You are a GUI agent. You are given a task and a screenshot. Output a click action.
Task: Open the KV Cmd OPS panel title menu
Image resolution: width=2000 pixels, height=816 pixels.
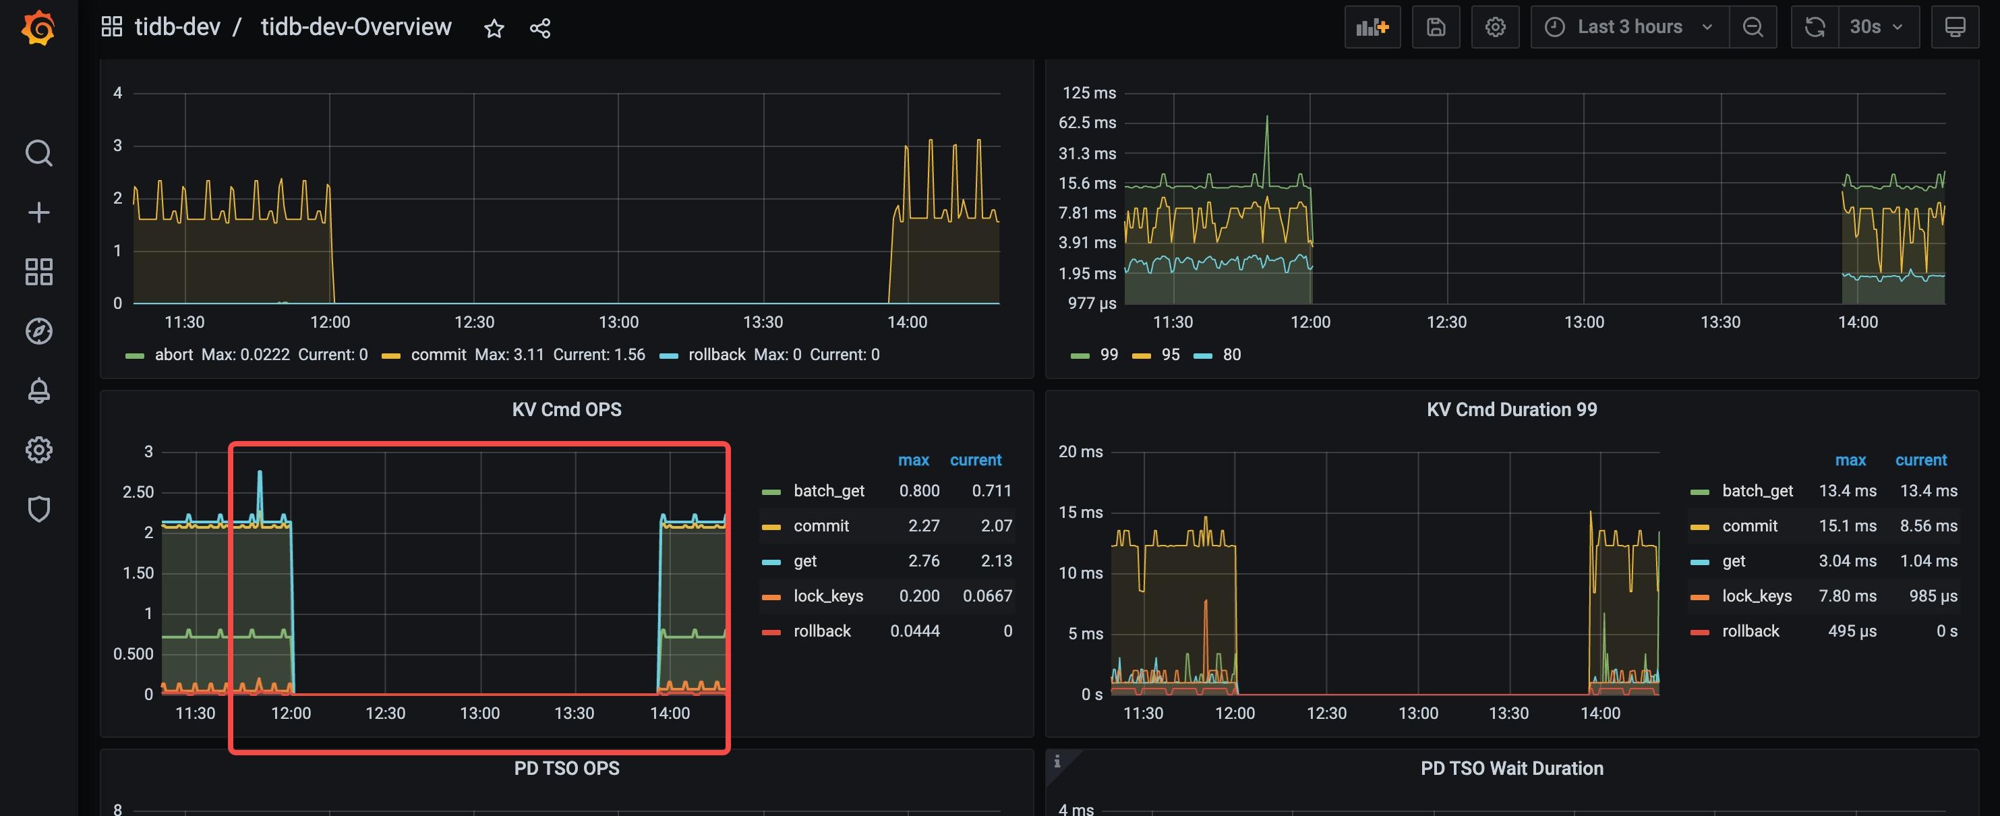(x=566, y=409)
